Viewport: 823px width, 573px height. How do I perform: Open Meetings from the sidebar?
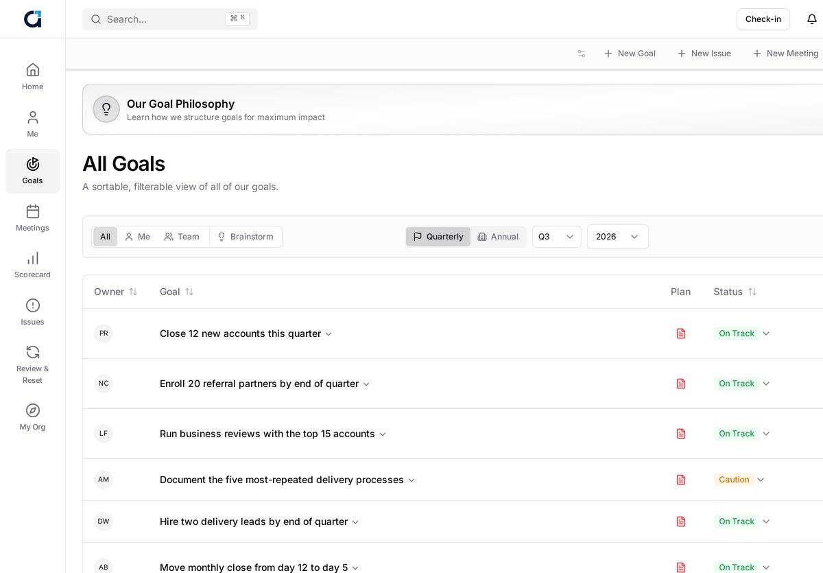[x=32, y=218]
